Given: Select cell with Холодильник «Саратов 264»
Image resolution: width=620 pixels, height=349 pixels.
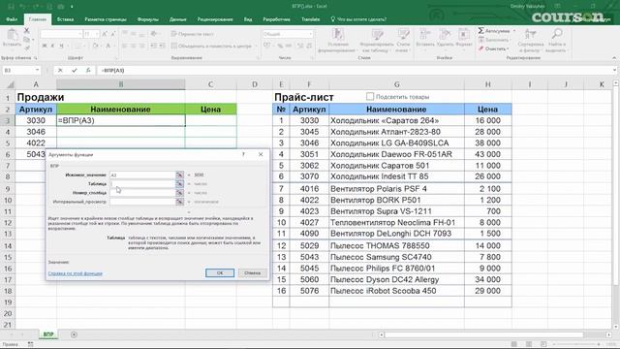Looking at the screenshot, I should (x=396, y=120).
